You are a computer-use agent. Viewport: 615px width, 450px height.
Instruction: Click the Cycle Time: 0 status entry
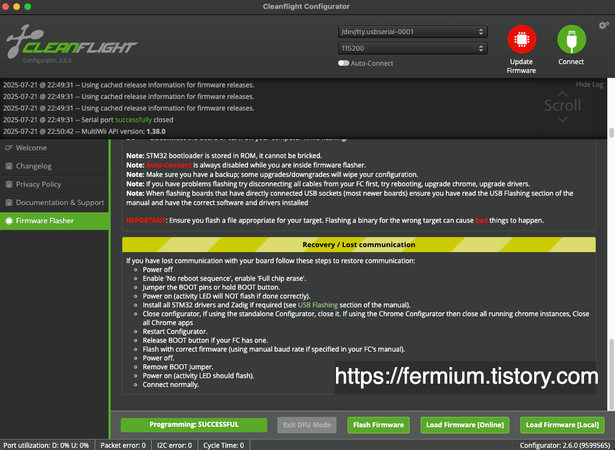(x=224, y=445)
